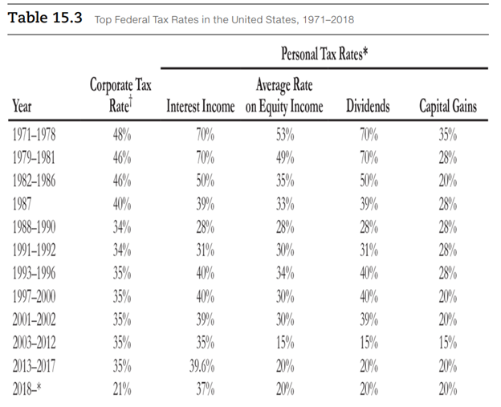The width and height of the screenshot is (501, 407).
Task: Click the 48% corporate tax rate cell
Action: click(x=120, y=132)
